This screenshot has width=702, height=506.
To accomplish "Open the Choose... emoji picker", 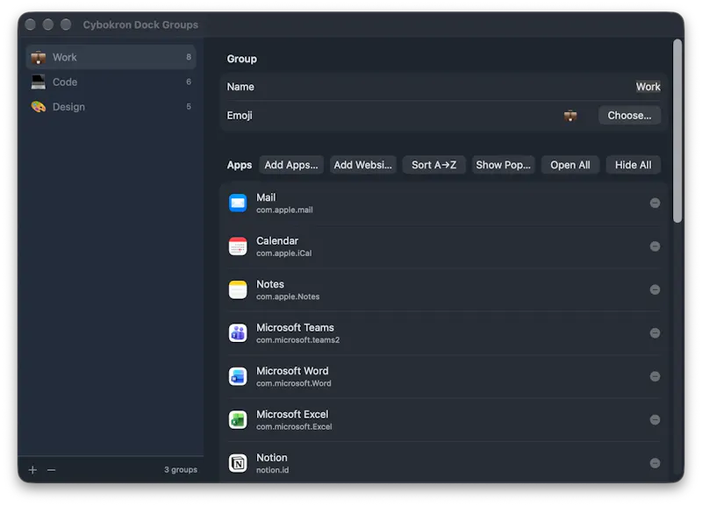I will click(x=629, y=116).
